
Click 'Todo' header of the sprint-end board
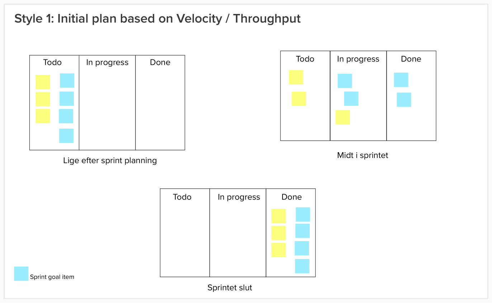pos(182,197)
